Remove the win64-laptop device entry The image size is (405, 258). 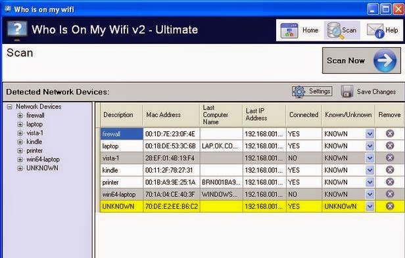click(x=390, y=194)
